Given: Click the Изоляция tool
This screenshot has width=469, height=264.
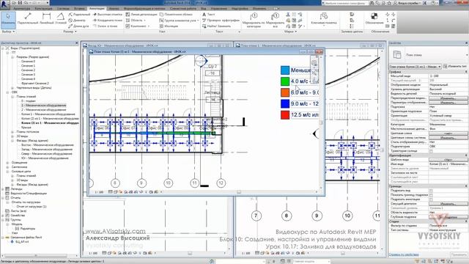Looking at the screenshot, I should [x=169, y=26].
